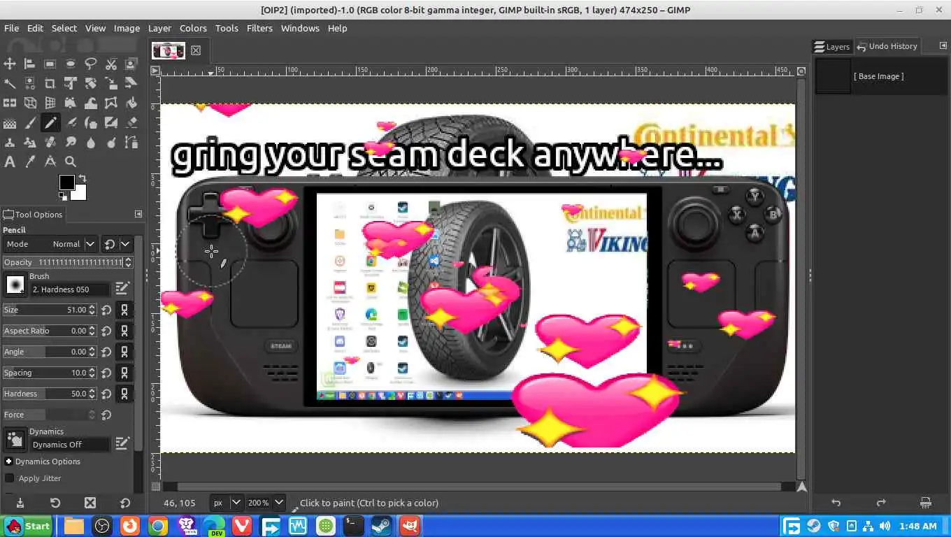Delete tool preset at panel bottom
The width and height of the screenshot is (951, 537).
pos(90,502)
